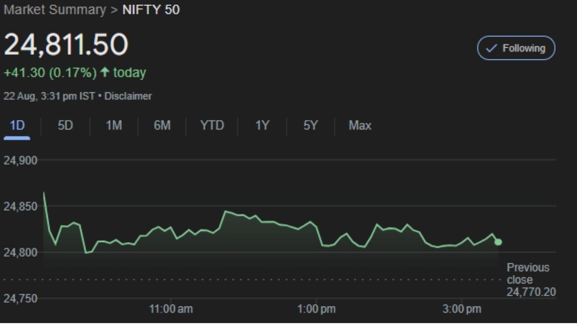
Task: Open the Disclaimer link
Action: pos(128,96)
